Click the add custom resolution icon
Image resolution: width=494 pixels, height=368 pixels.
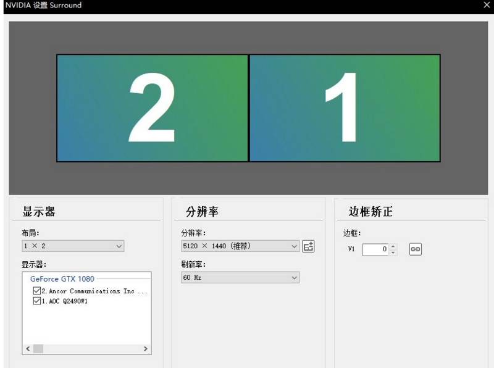(x=309, y=246)
